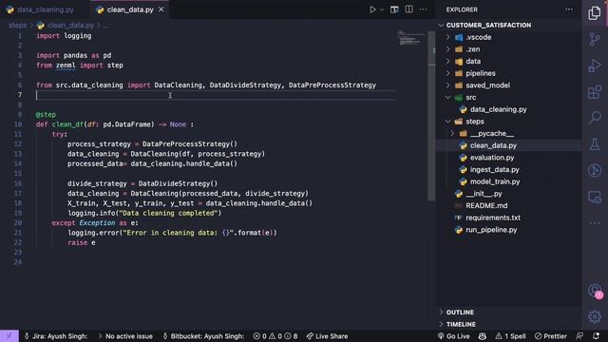608x342 pixels.
Task: Open data_cleaning.py in the explorer tree
Action: pos(498,109)
